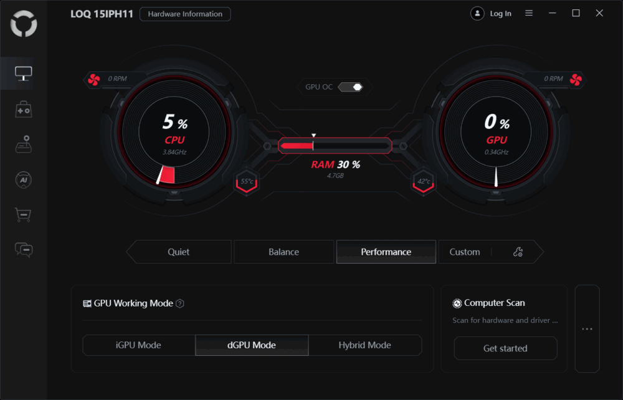Click the Computer Scan radar icon

[457, 303]
